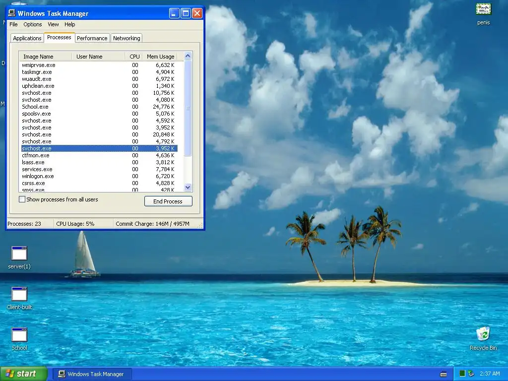
Task: Select svchost.exe using 20,848 K
Action: 99,134
